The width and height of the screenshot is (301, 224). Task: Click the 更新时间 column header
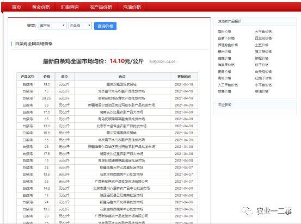click(x=184, y=77)
